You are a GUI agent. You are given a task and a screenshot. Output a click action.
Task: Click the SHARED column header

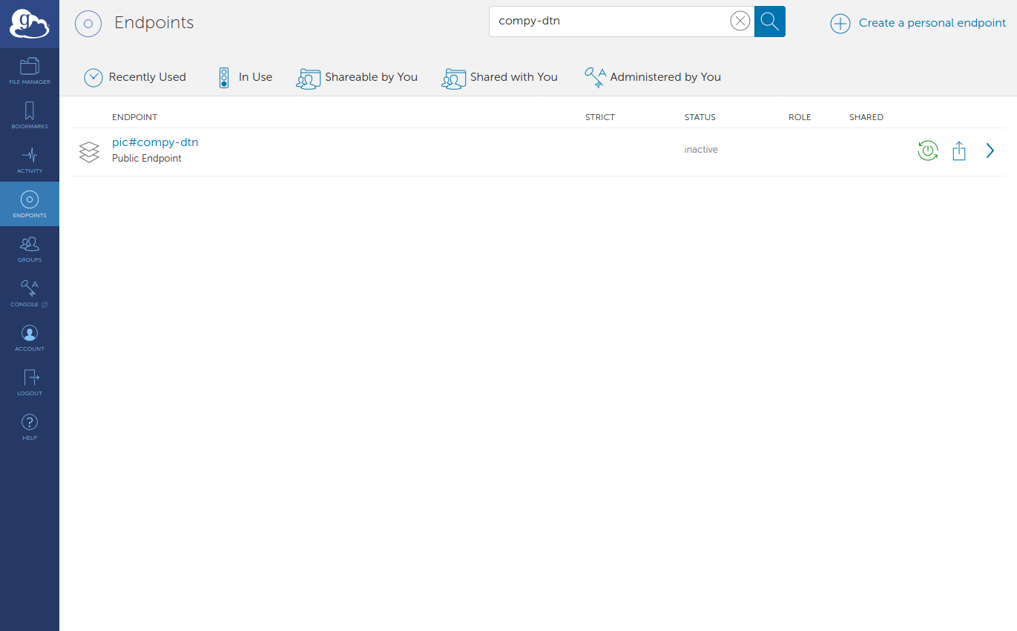(866, 117)
